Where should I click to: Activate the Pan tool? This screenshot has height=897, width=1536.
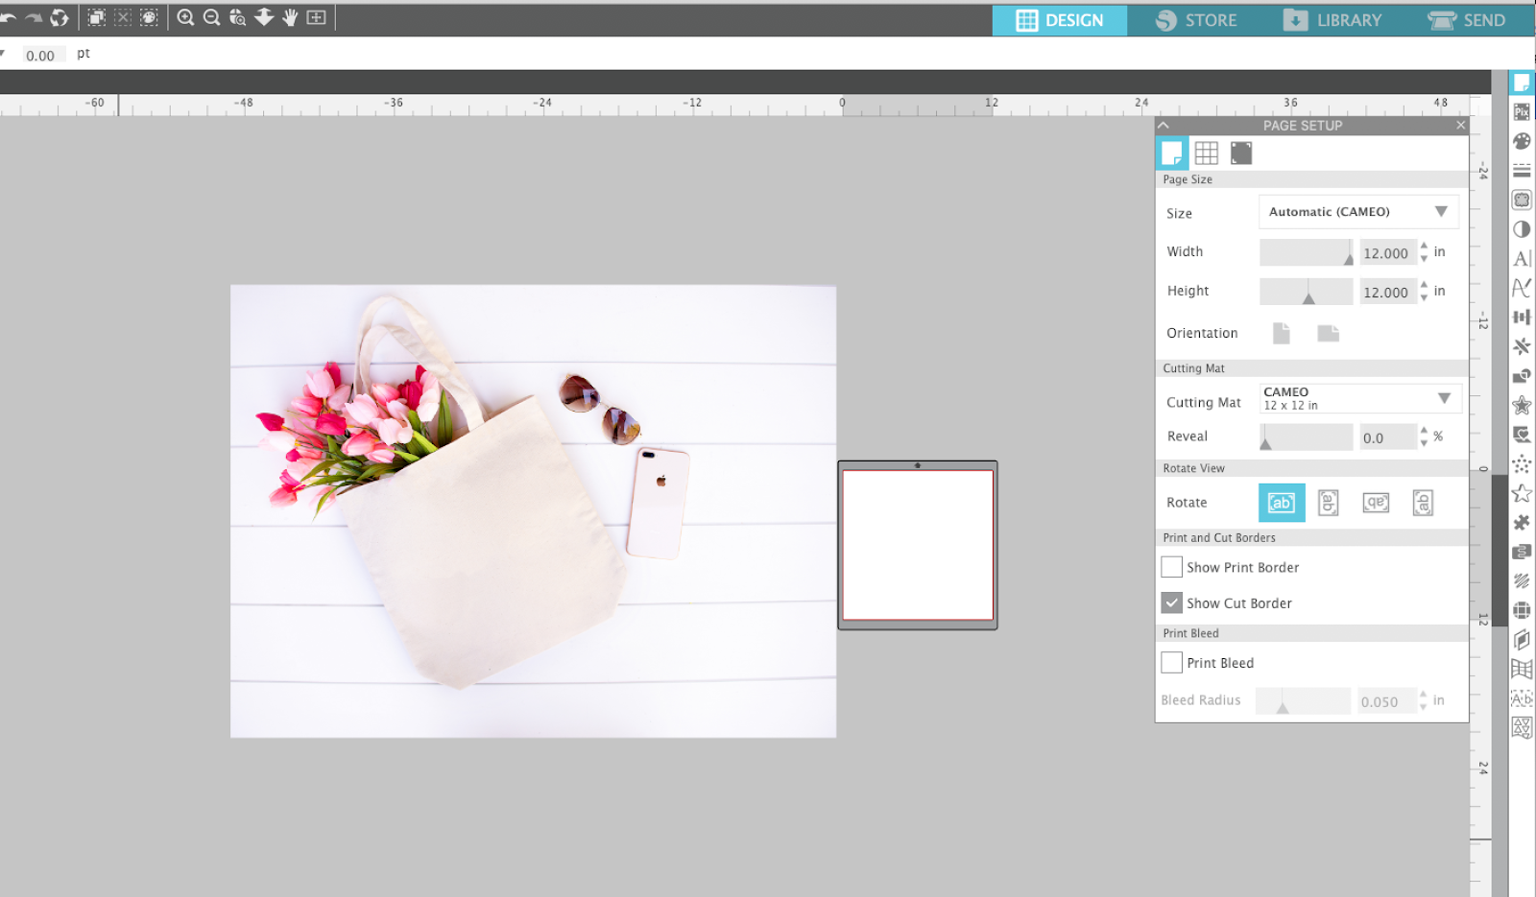289,16
